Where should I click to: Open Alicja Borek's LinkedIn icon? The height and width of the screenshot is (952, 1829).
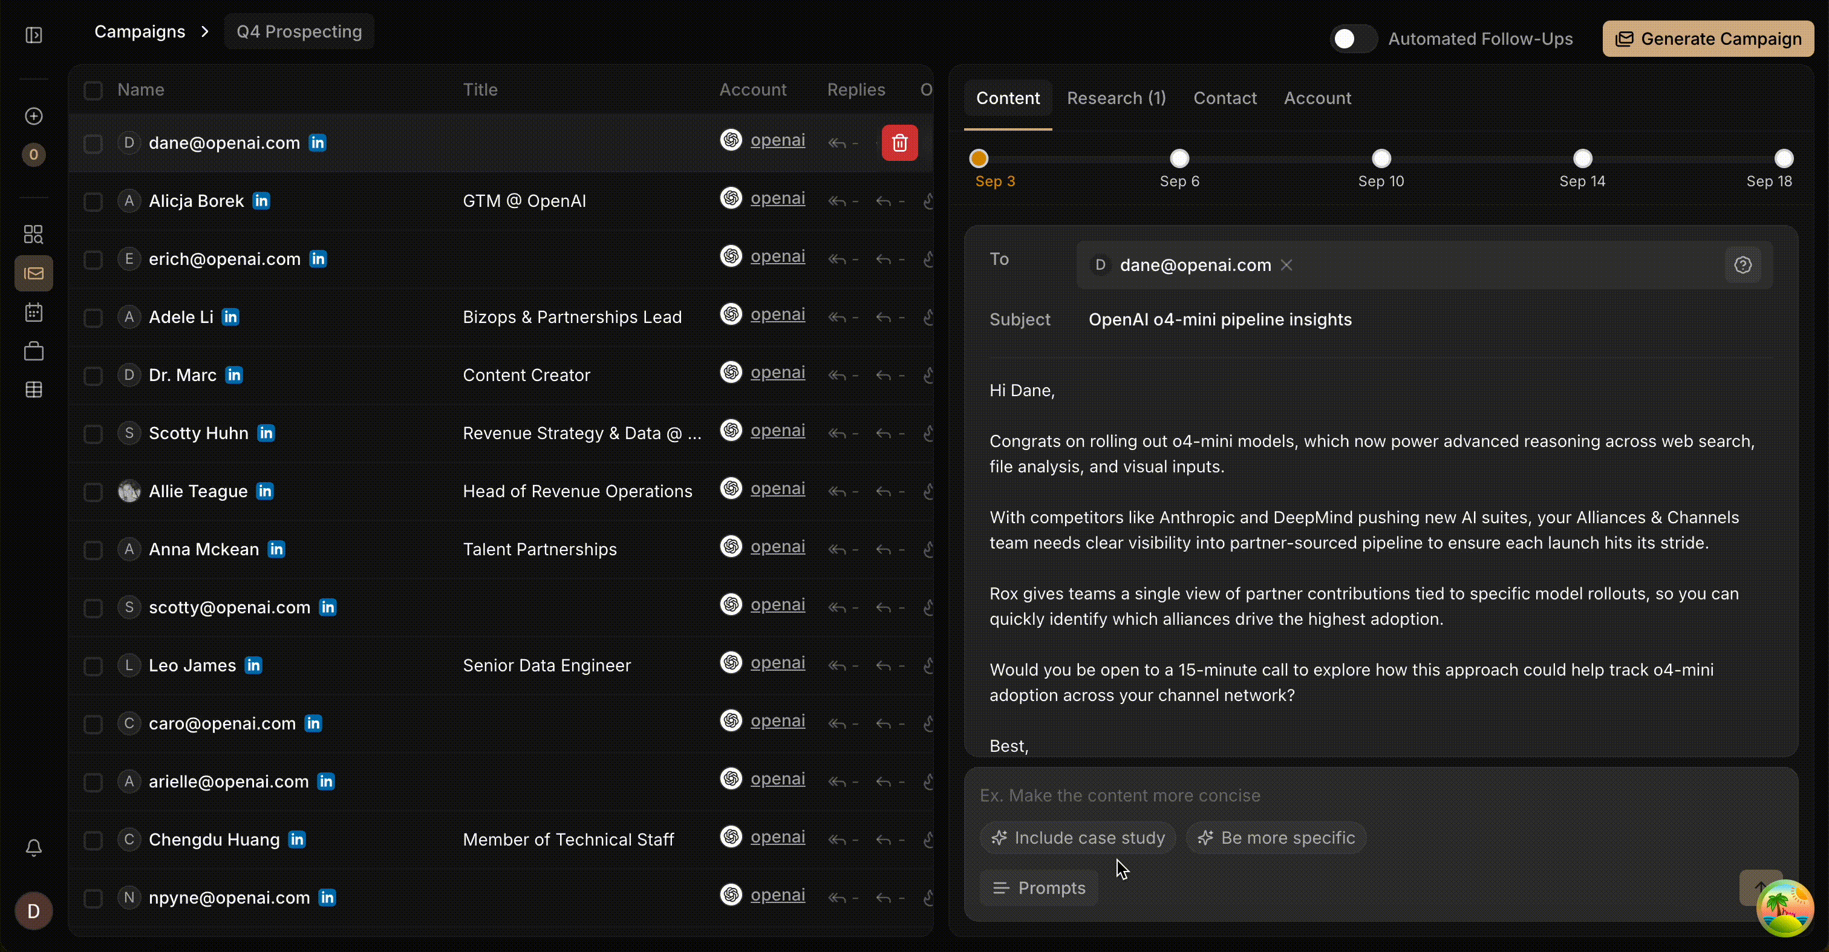click(261, 201)
